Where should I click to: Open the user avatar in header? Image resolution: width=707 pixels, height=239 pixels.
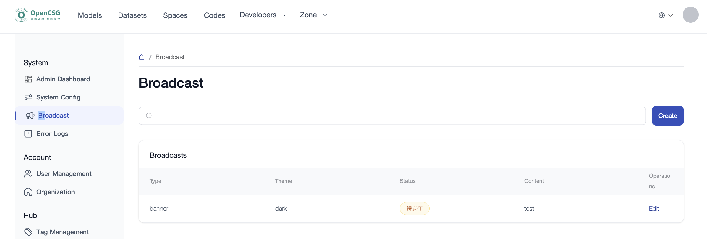coord(690,15)
